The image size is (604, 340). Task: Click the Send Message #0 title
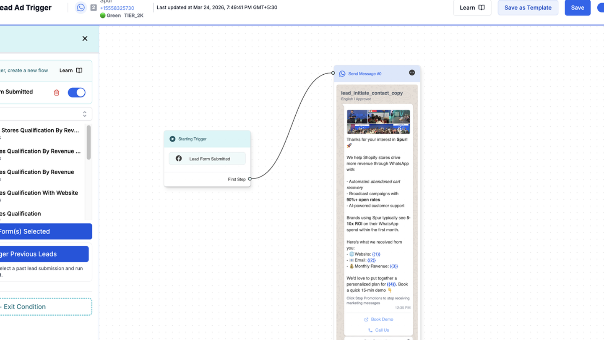(365, 74)
